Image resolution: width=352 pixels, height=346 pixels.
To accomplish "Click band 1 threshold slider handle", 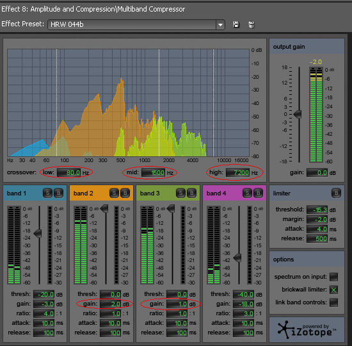I will tap(38, 233).
